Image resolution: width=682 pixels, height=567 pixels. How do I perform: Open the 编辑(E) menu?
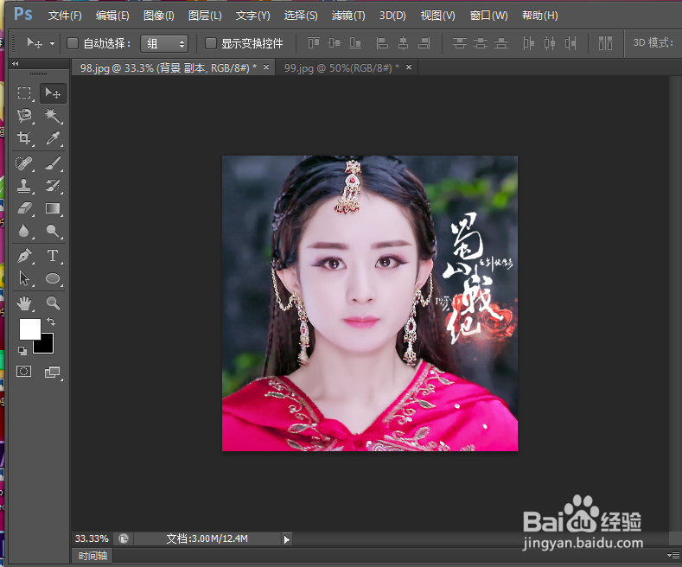[112, 16]
